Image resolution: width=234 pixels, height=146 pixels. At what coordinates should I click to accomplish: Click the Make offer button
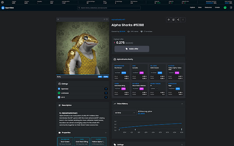tap(132, 49)
